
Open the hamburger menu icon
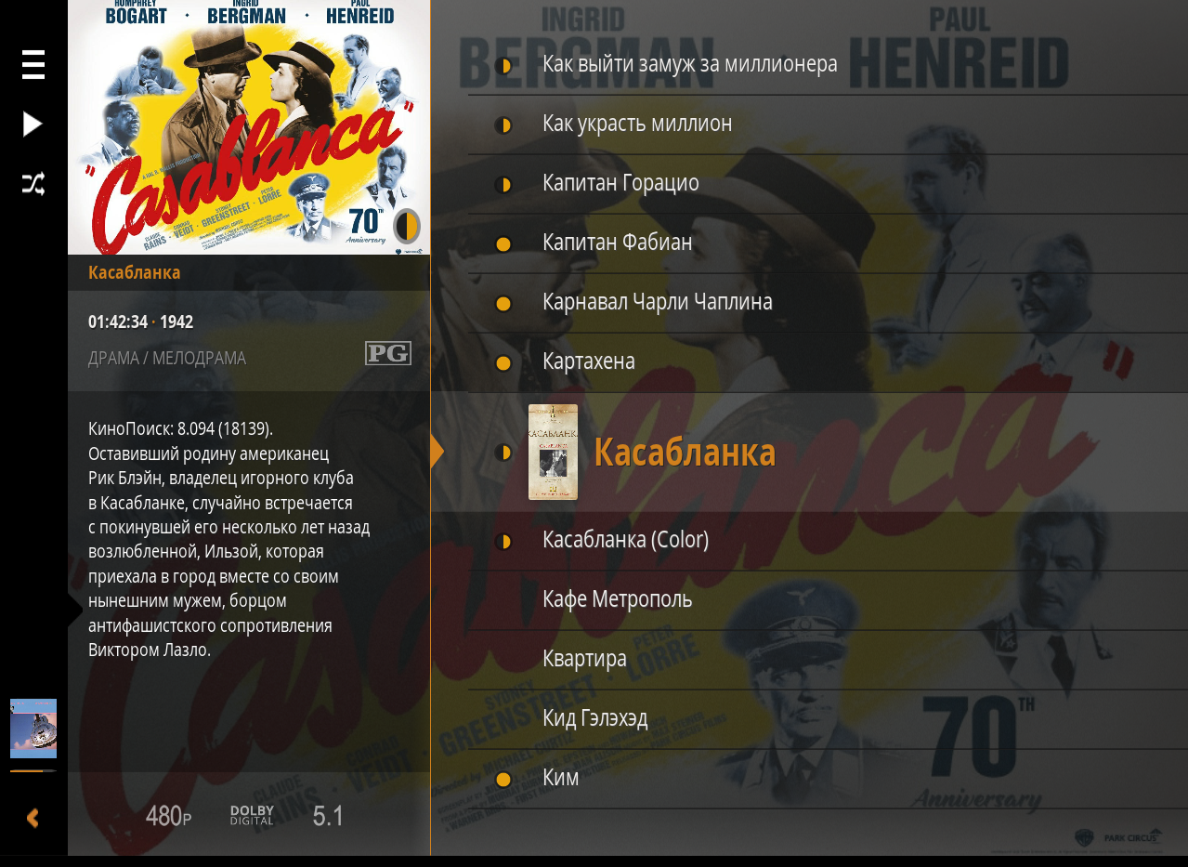(33, 65)
